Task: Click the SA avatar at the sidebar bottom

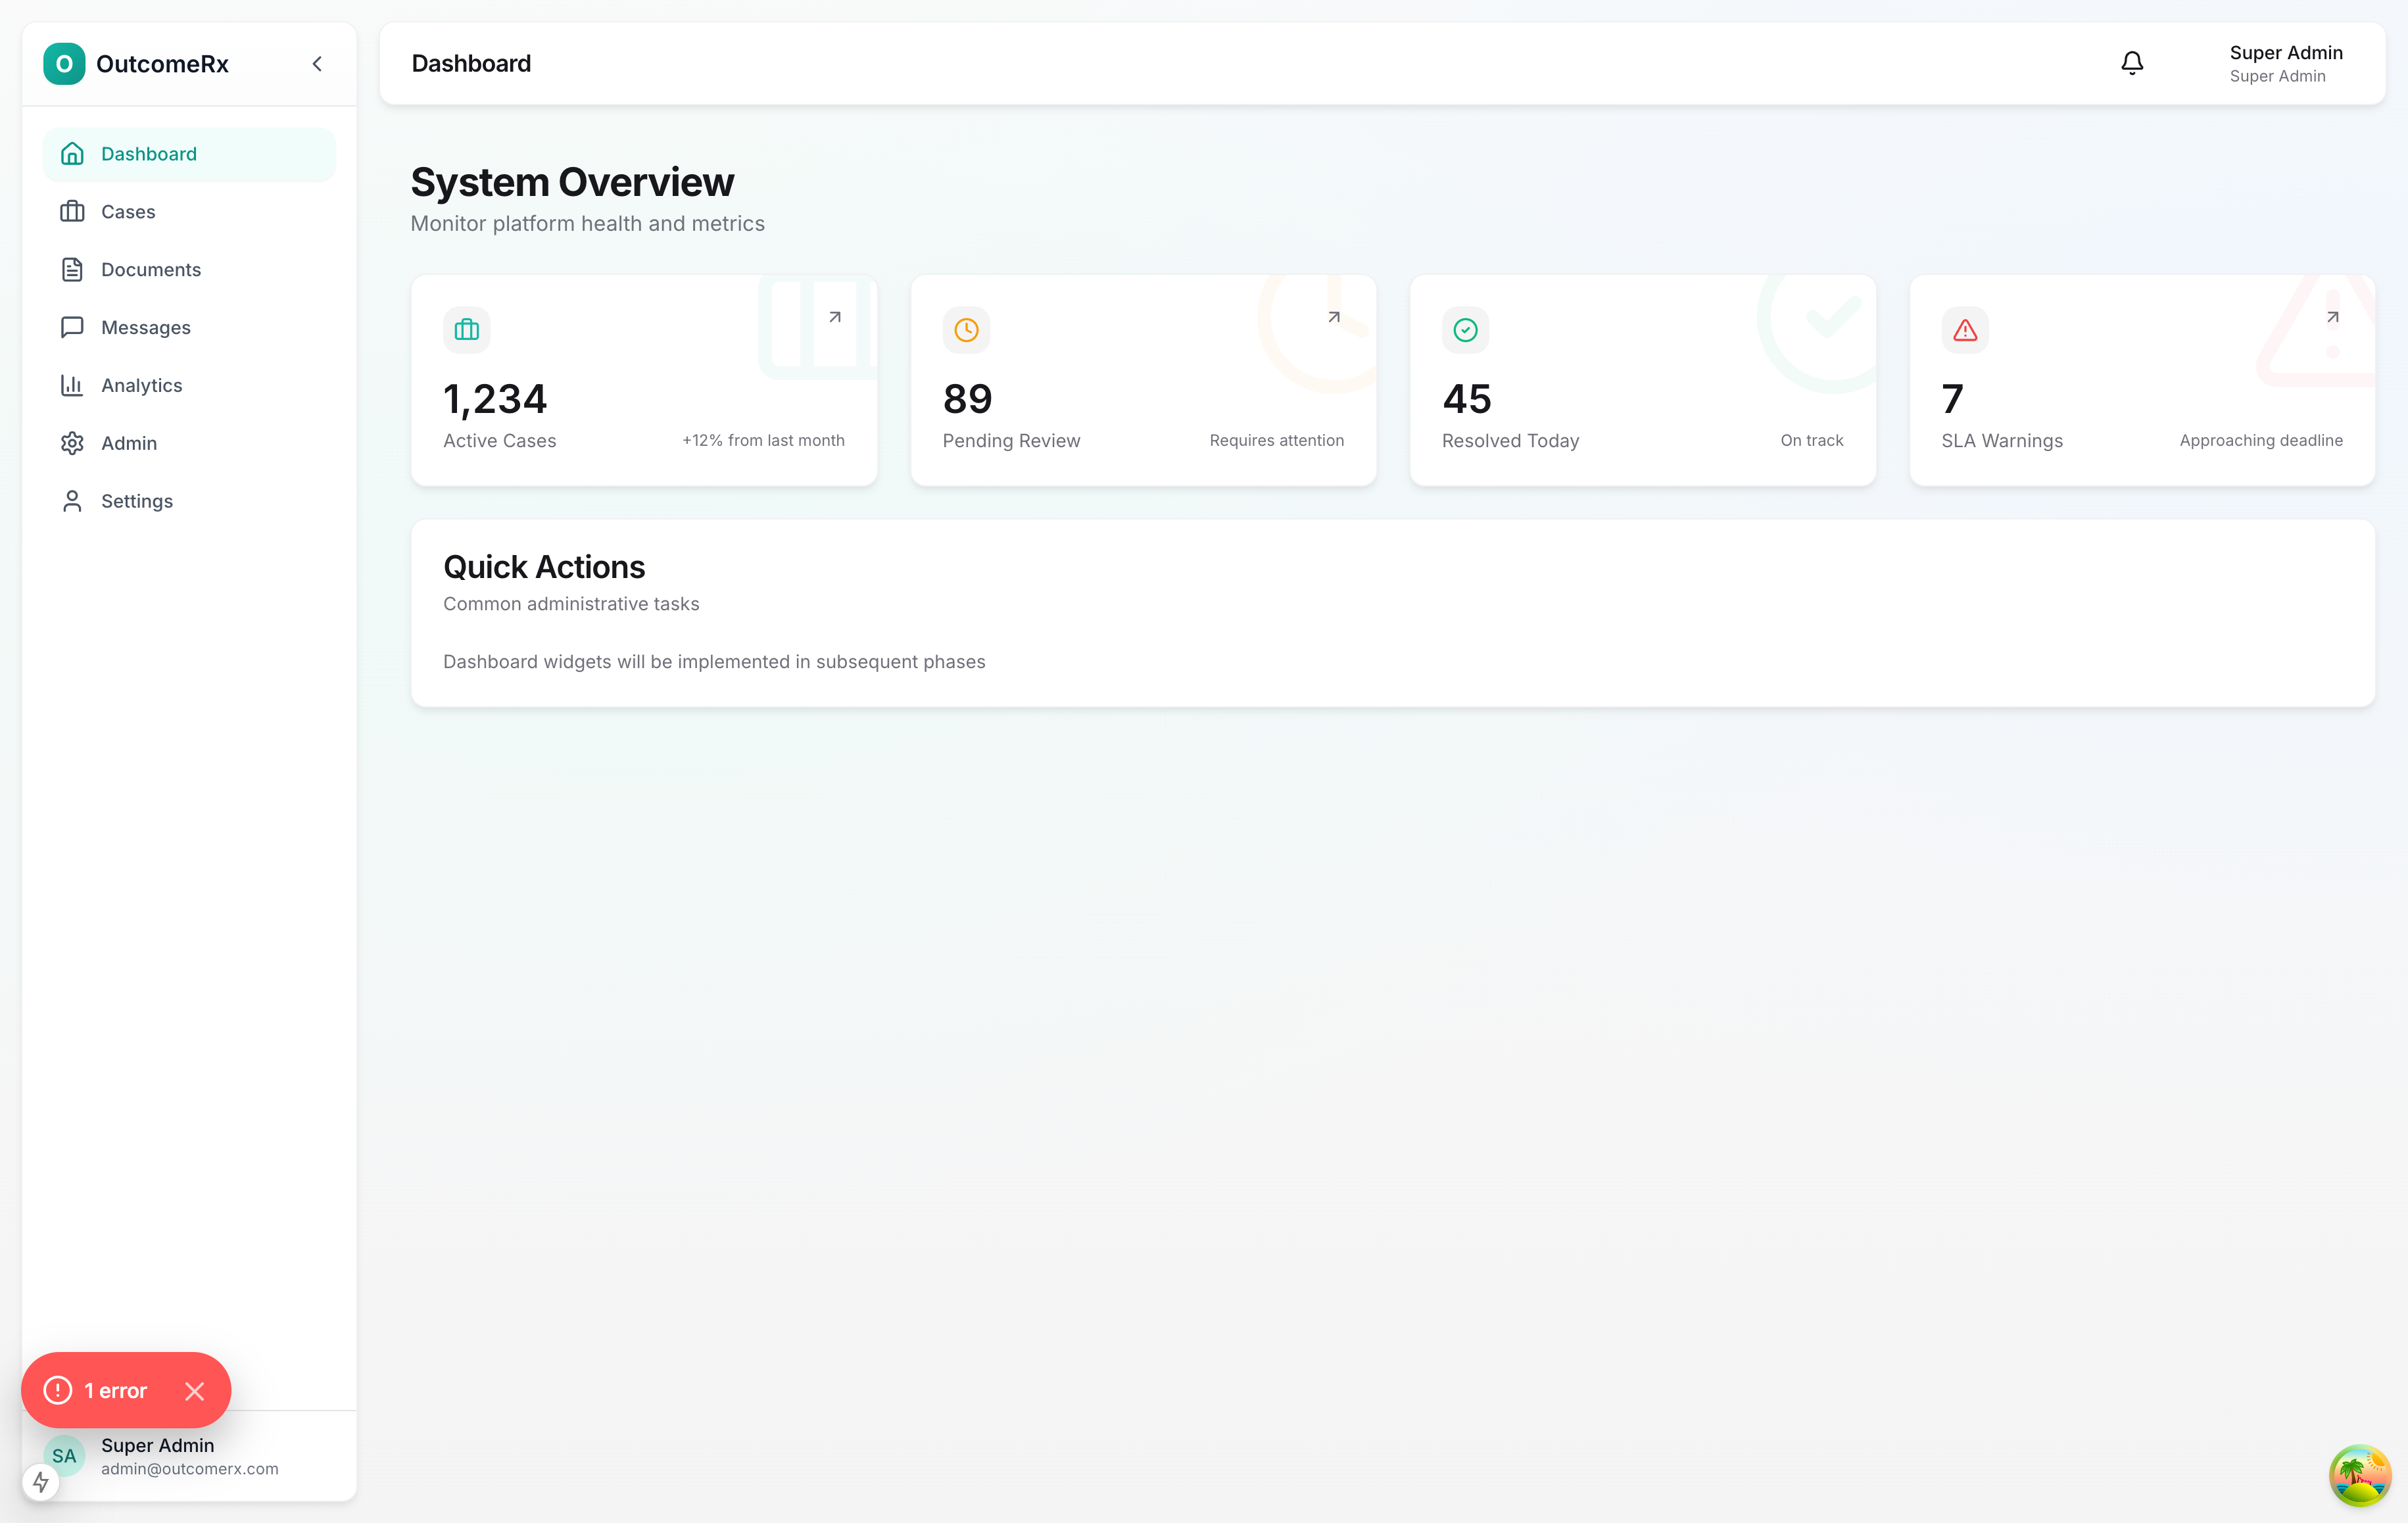Action: [64, 1455]
